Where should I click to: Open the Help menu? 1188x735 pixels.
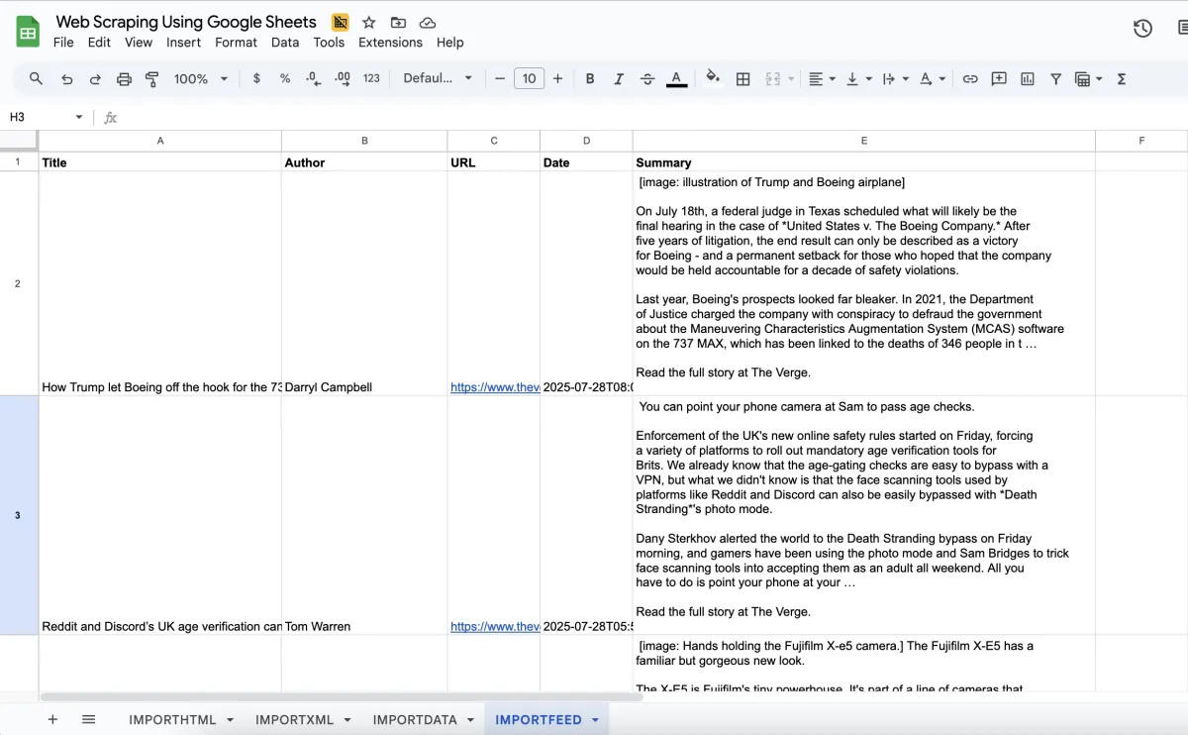click(x=450, y=43)
